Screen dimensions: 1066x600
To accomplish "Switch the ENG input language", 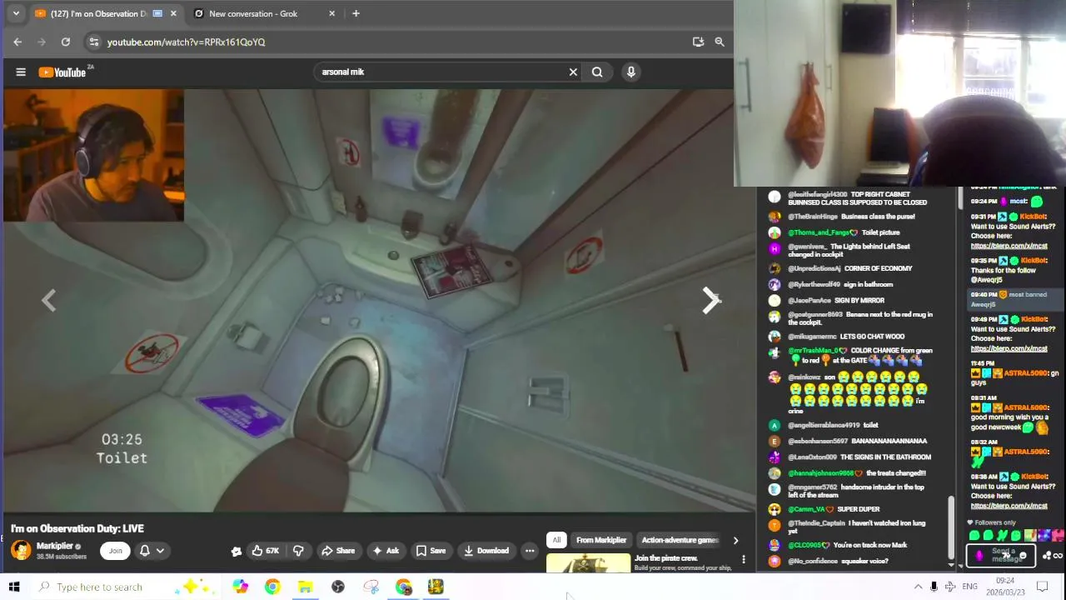I will pos(970,587).
